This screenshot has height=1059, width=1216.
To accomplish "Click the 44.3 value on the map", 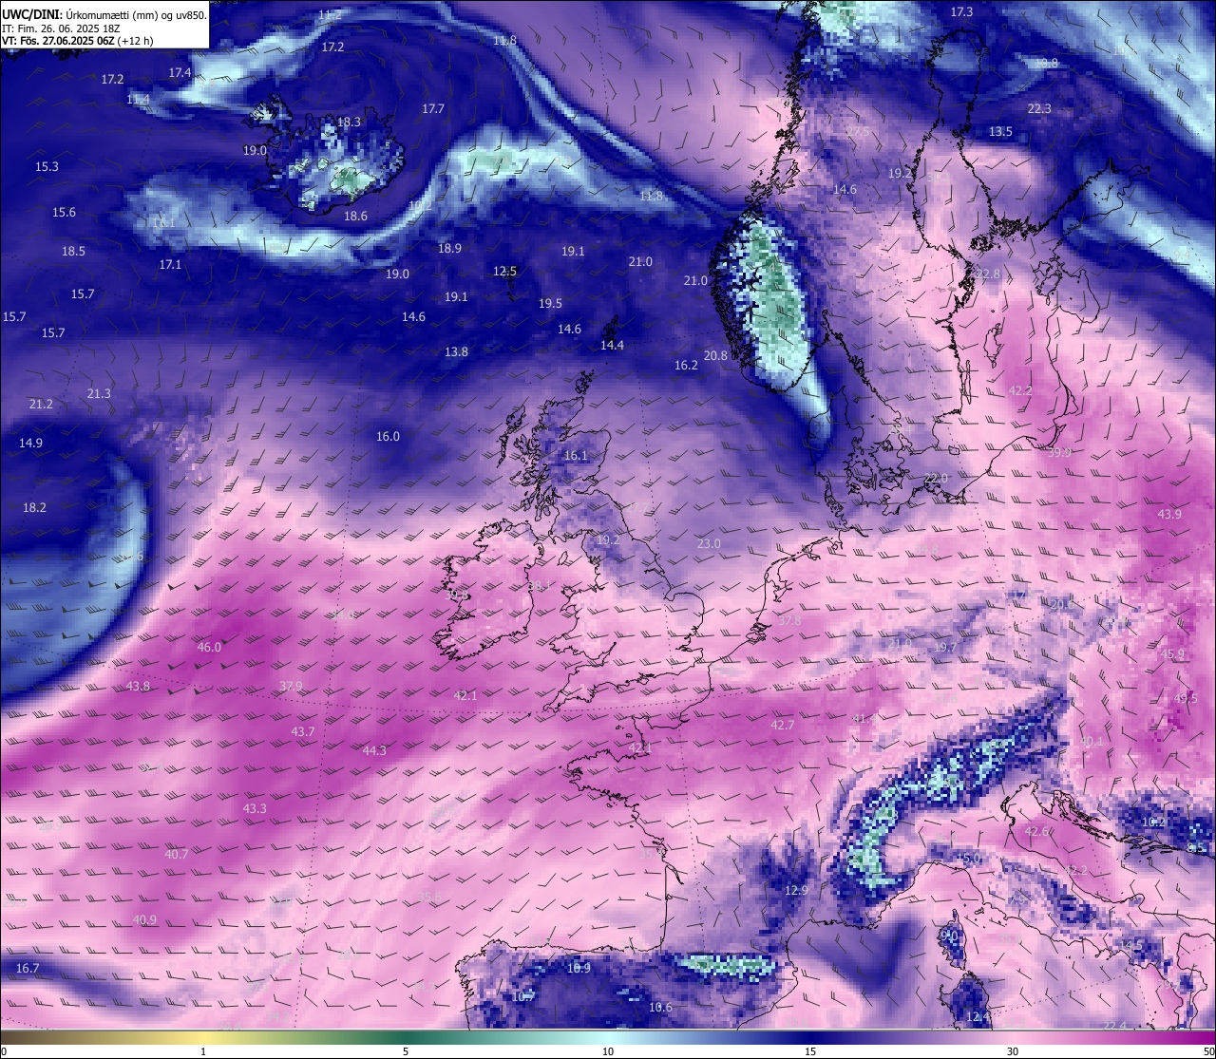I will pos(374,750).
